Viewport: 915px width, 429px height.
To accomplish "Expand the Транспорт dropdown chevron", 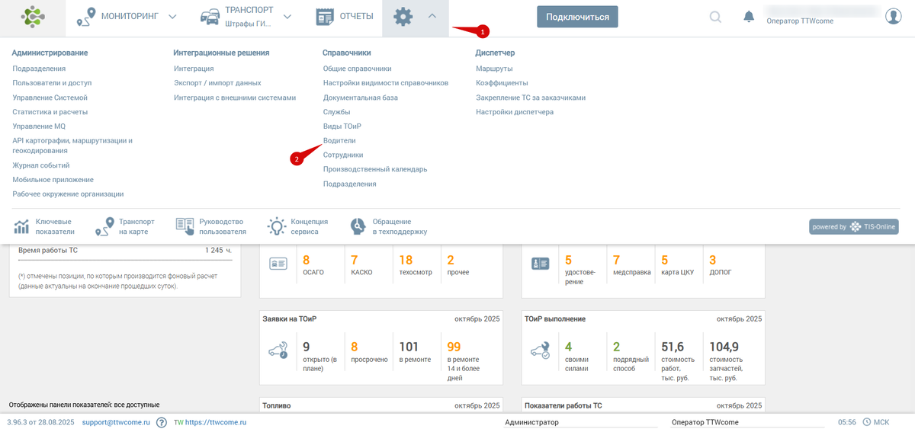I will [x=287, y=17].
